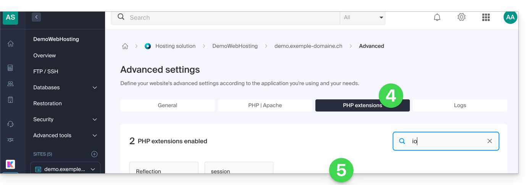Switch to the PHP | Apache tab
The height and width of the screenshot is (185, 530).
tap(265, 105)
